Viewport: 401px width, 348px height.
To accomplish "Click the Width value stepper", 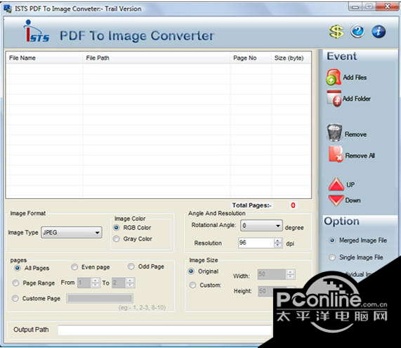I will (x=290, y=274).
